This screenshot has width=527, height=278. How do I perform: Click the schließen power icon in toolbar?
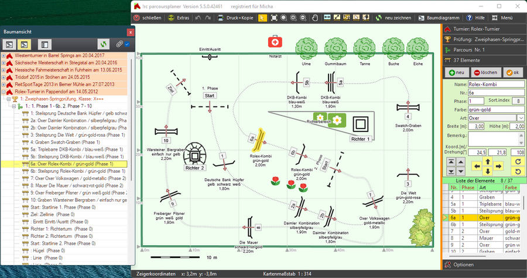[137, 18]
